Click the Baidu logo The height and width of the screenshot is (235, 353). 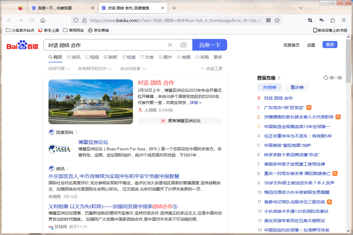tap(22, 46)
